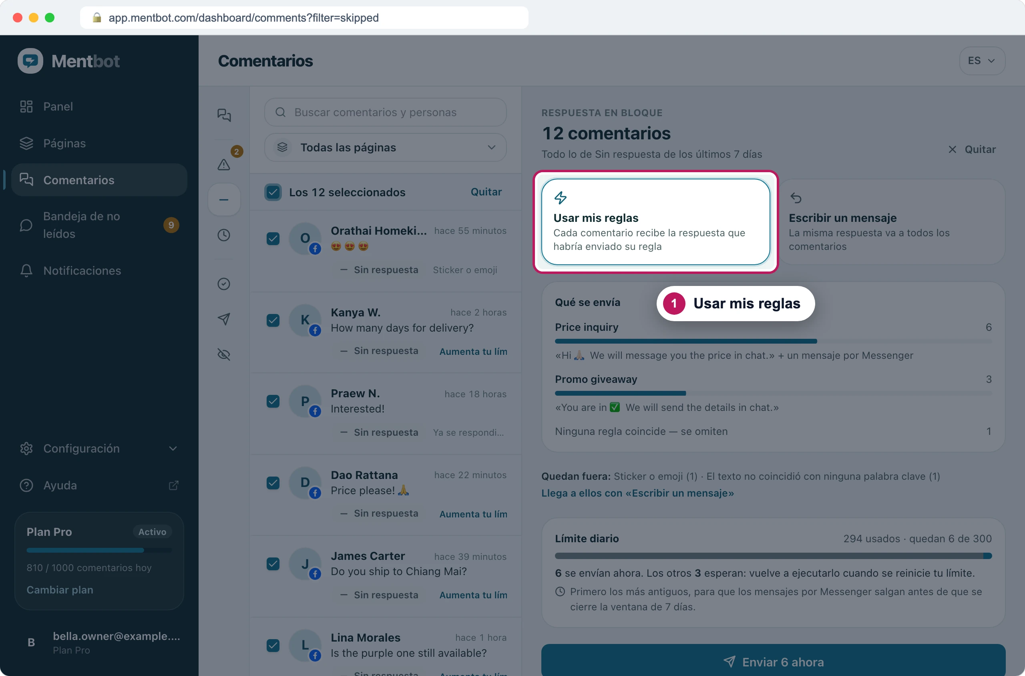This screenshot has width=1025, height=676.
Task: Open Bandeja de no leídos
Action: (99, 225)
